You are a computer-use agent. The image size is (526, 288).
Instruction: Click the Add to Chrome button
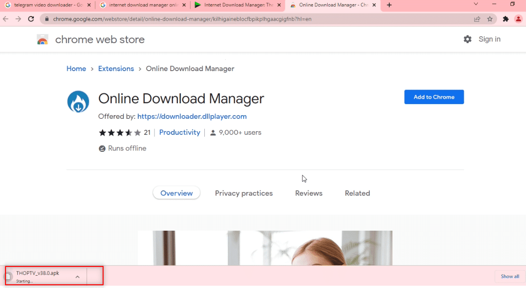click(x=433, y=97)
